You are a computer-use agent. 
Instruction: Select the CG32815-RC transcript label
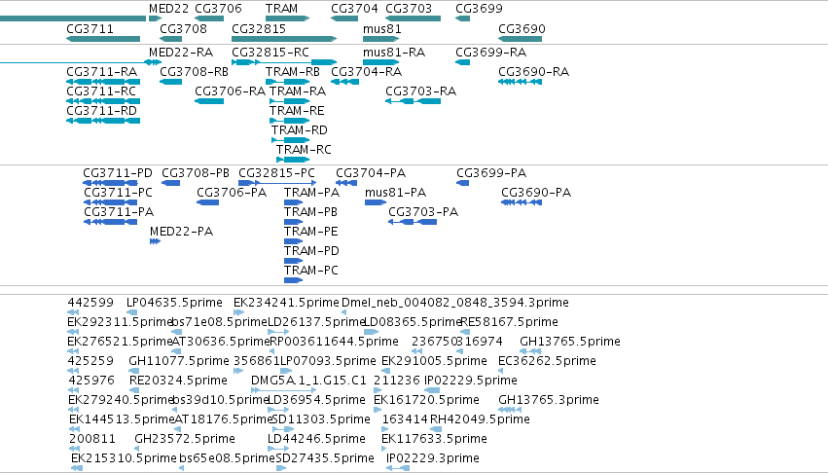pos(270,53)
